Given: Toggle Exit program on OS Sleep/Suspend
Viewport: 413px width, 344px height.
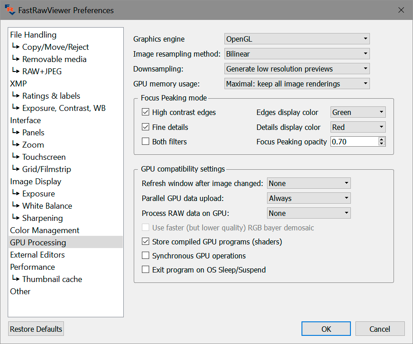Looking at the screenshot, I should pos(146,270).
